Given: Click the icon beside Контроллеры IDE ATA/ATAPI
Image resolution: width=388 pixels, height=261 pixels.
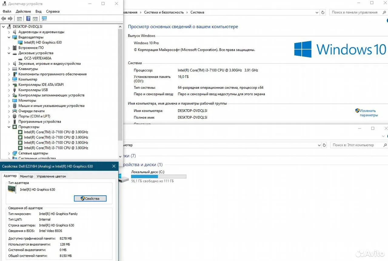Looking at the screenshot, I should coord(15,85).
